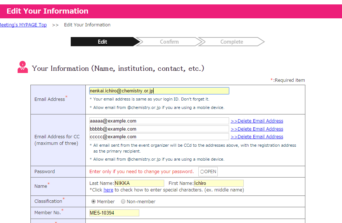Click the pink user profile icon
Screen dimensions: 342x223
point(23,67)
